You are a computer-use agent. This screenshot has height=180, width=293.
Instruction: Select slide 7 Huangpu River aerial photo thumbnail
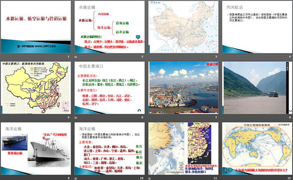click(183, 88)
